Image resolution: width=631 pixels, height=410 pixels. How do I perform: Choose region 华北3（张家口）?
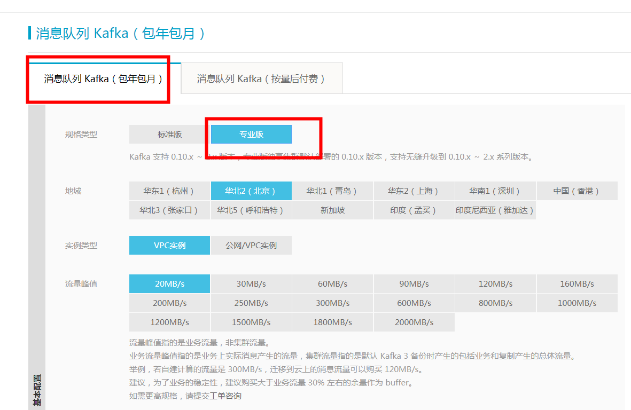coord(169,210)
